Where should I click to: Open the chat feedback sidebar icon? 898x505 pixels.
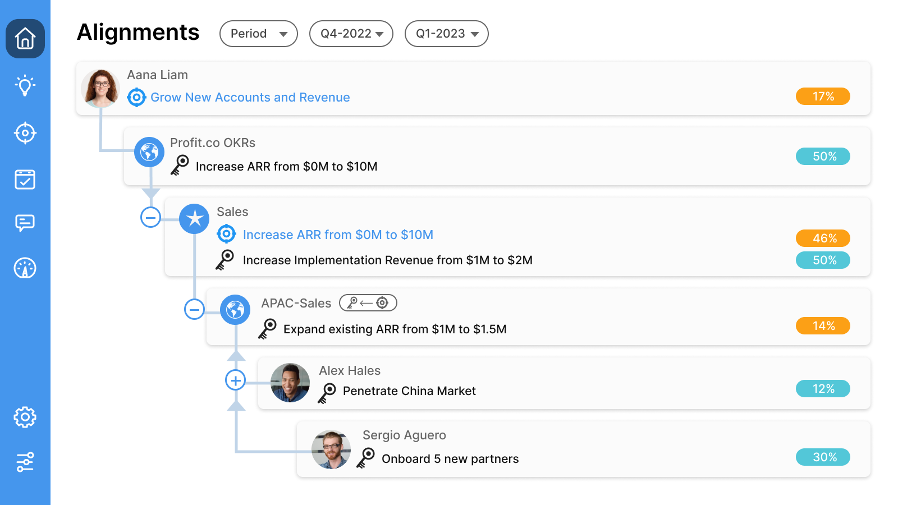click(25, 223)
